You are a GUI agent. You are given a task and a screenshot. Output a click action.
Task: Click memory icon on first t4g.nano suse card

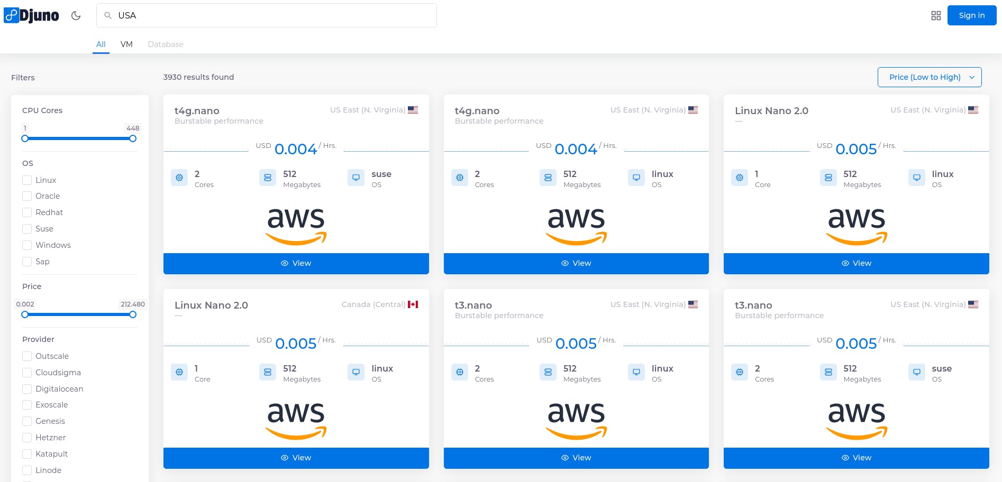(268, 178)
